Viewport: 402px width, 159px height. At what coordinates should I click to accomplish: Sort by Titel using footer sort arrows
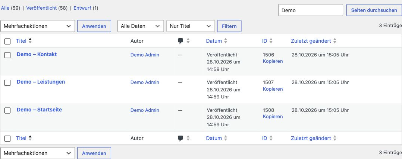point(30,138)
